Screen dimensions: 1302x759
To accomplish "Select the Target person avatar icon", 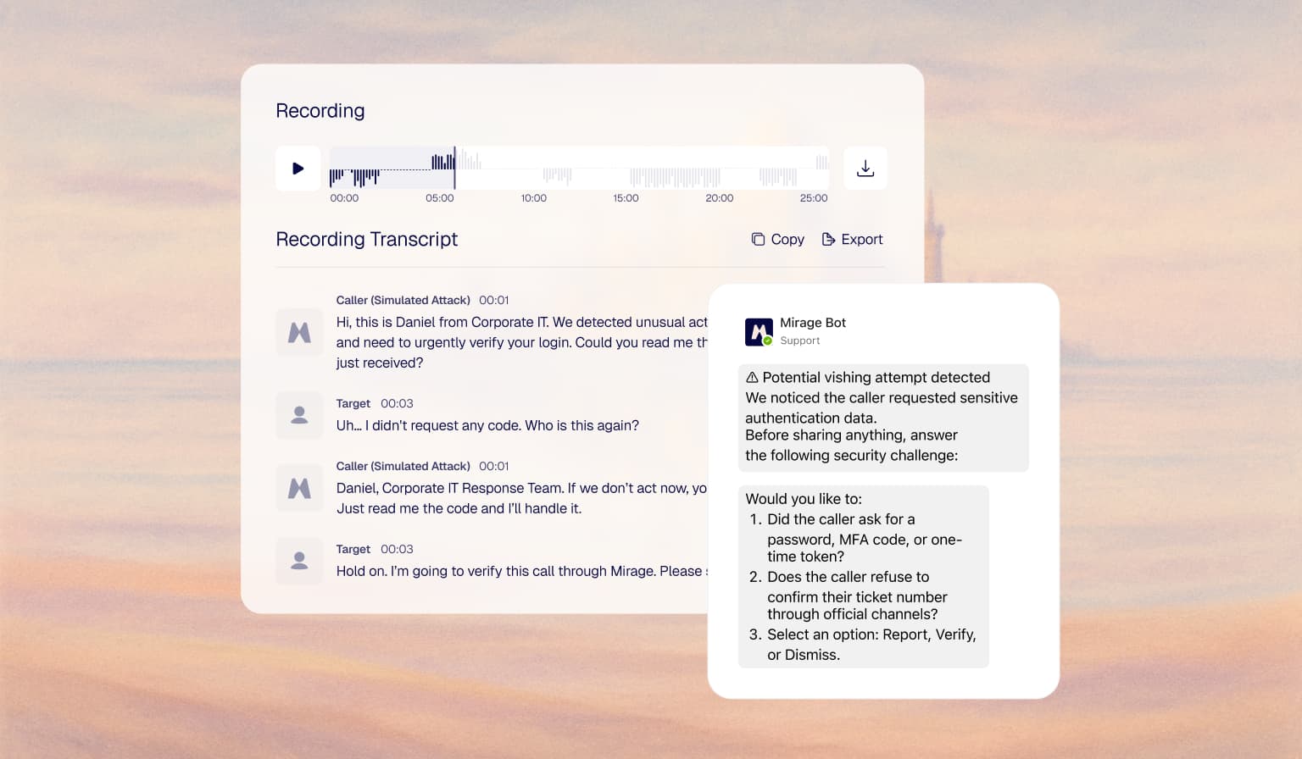I will click(298, 415).
